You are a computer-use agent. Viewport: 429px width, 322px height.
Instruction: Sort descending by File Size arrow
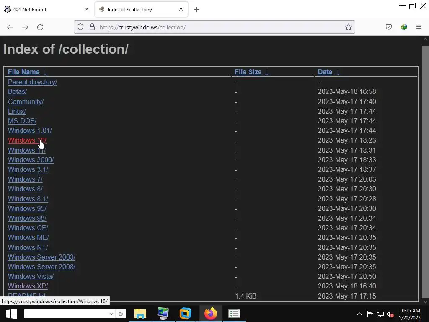[x=267, y=72]
